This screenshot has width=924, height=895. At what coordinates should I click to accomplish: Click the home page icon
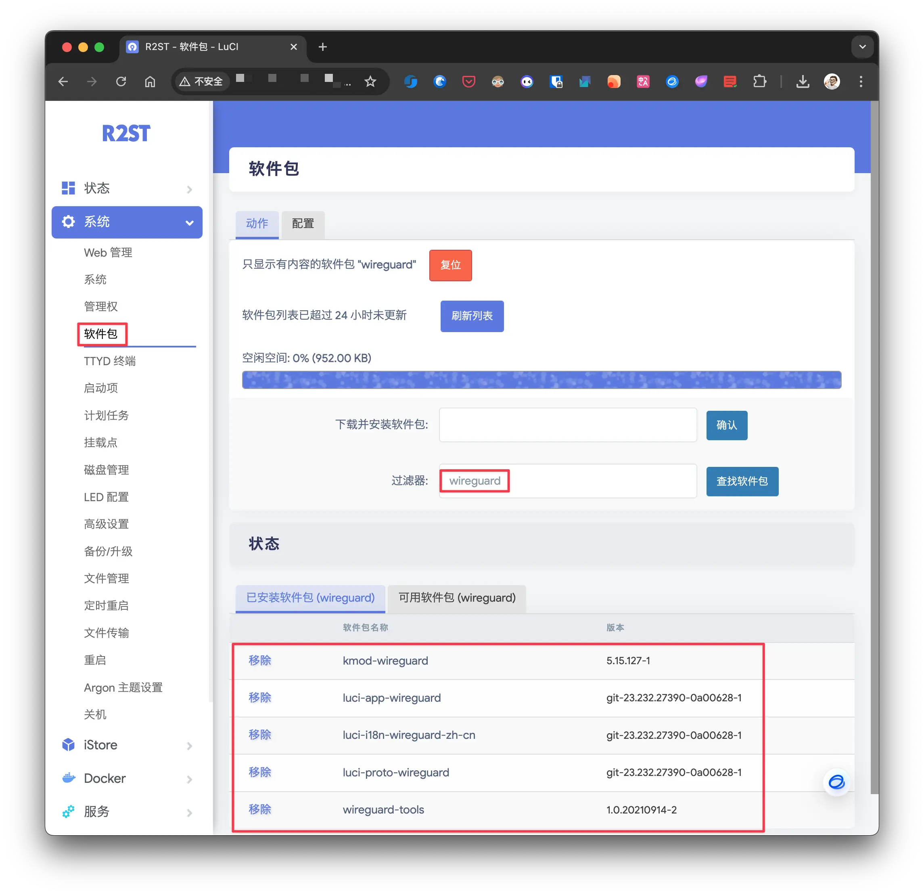[x=150, y=82]
